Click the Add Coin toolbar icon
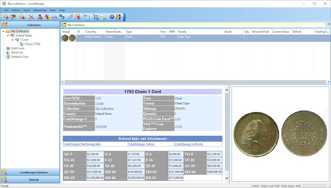The height and width of the screenshot is (188, 331). [6, 17]
